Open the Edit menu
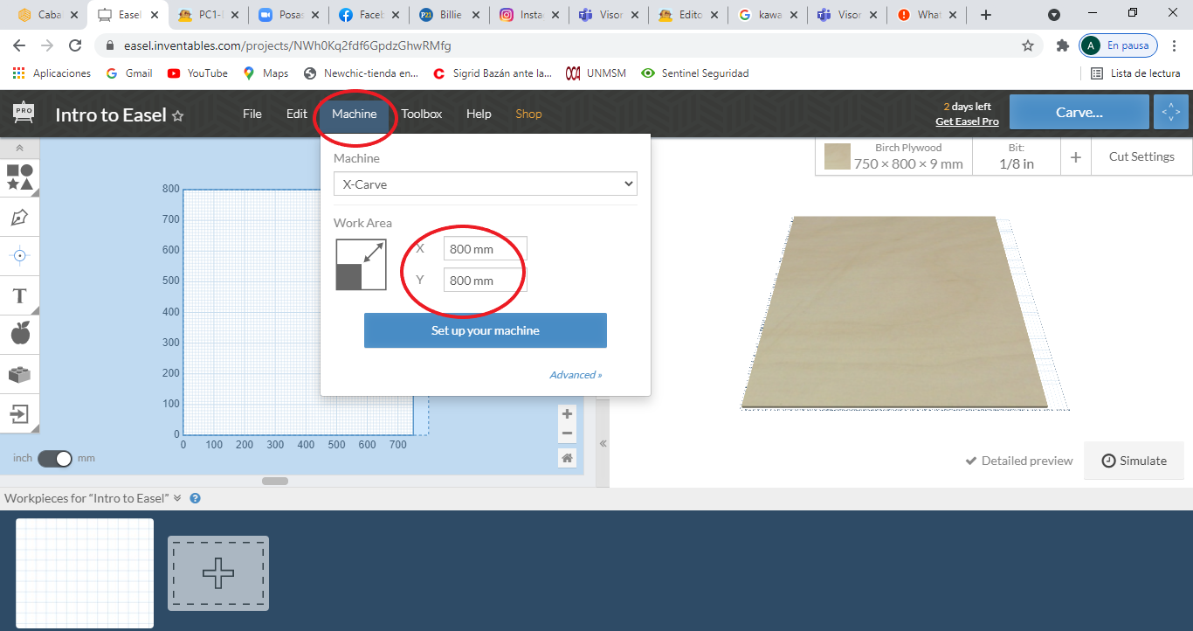 (x=297, y=114)
